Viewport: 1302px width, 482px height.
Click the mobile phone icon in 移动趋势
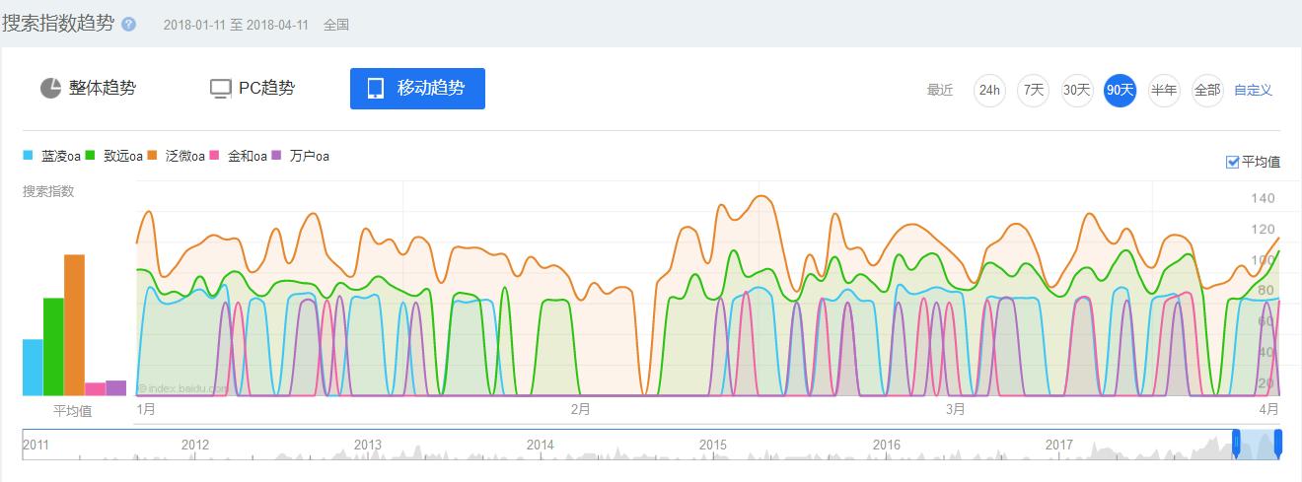pos(376,89)
